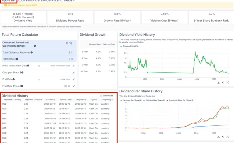234x143 pixels.
Task: Click the 1 Year growth rate 4.2% value
Action: [98, 52]
